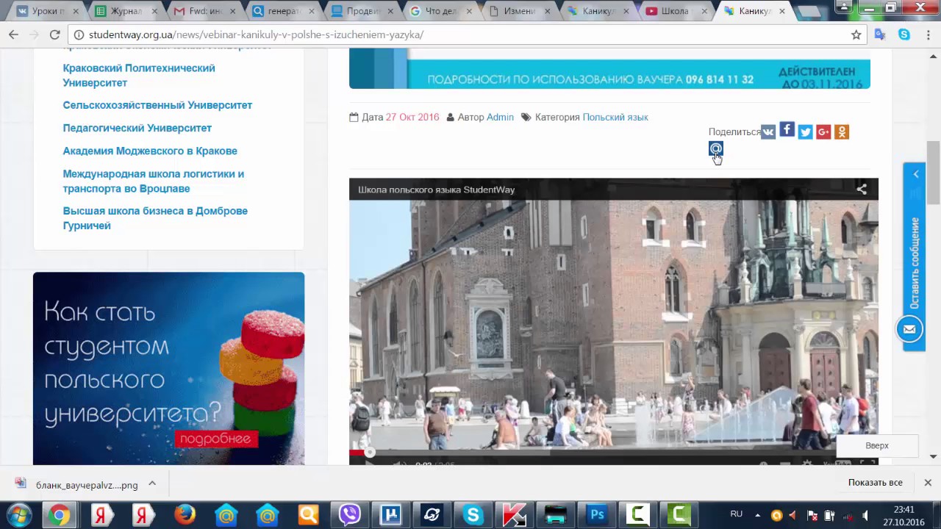Open Академия Моджевского в Кракове link
Image resolution: width=941 pixels, height=529 pixels.
[x=150, y=151]
